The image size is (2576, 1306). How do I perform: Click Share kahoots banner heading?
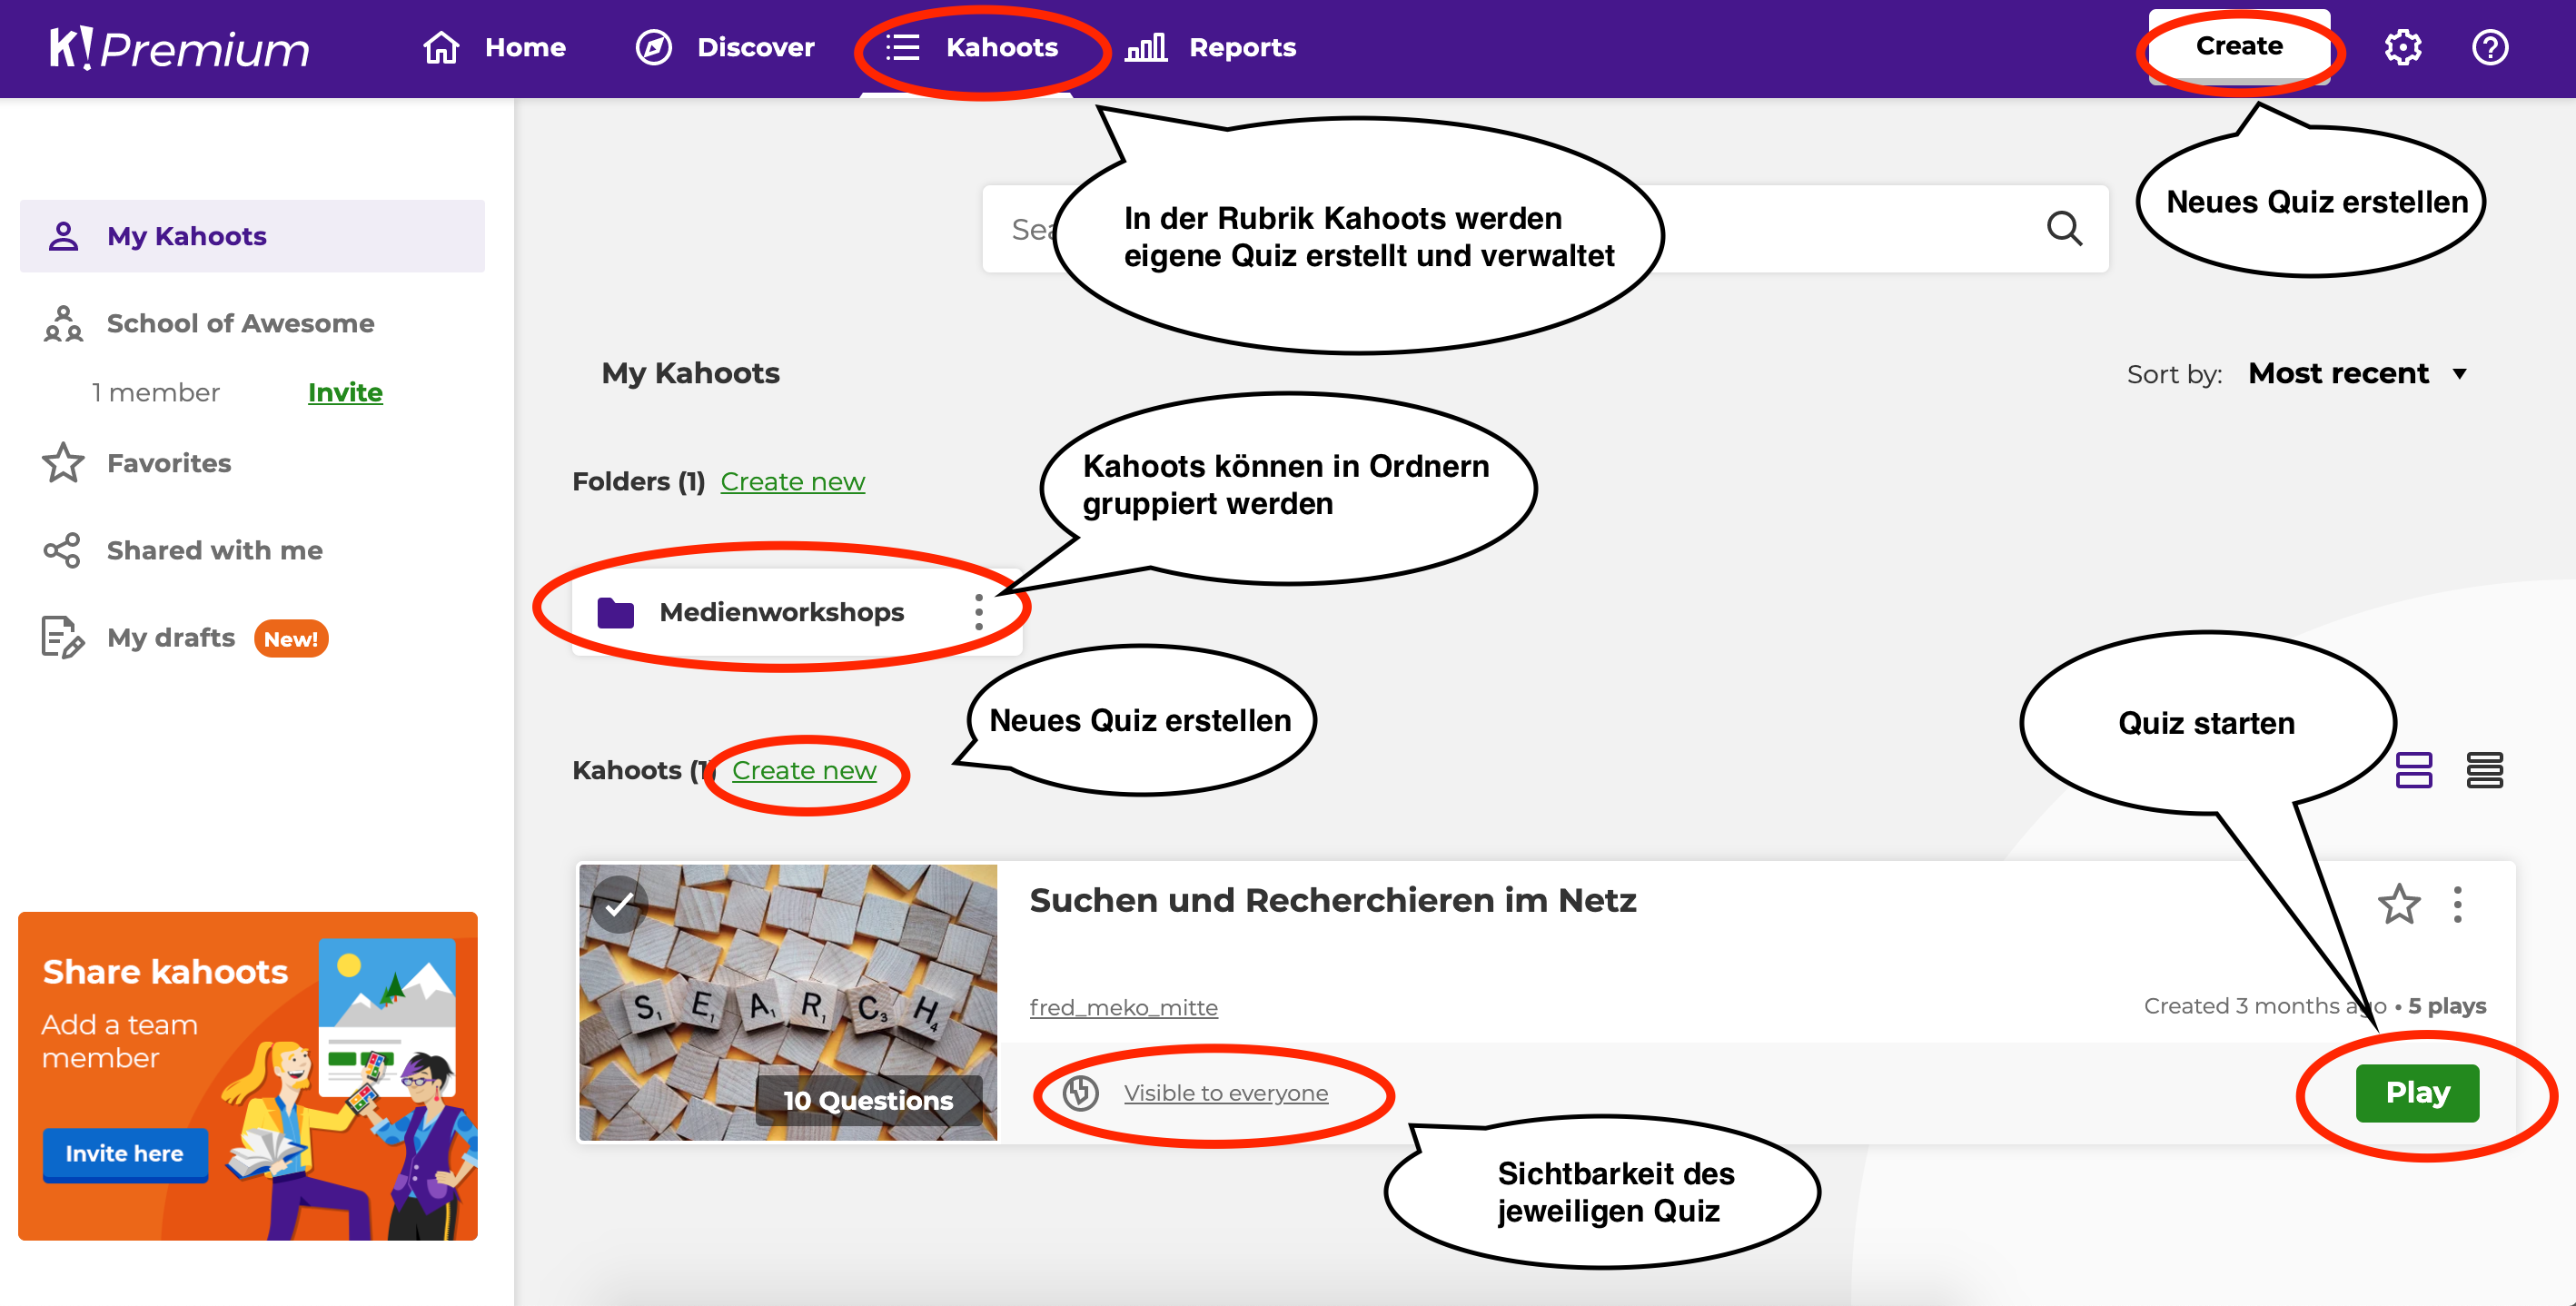[165, 971]
